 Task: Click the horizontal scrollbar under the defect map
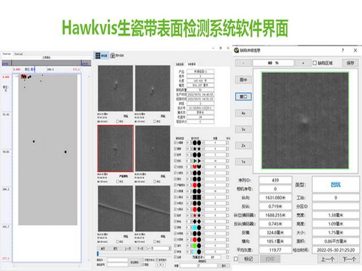click(x=47, y=266)
